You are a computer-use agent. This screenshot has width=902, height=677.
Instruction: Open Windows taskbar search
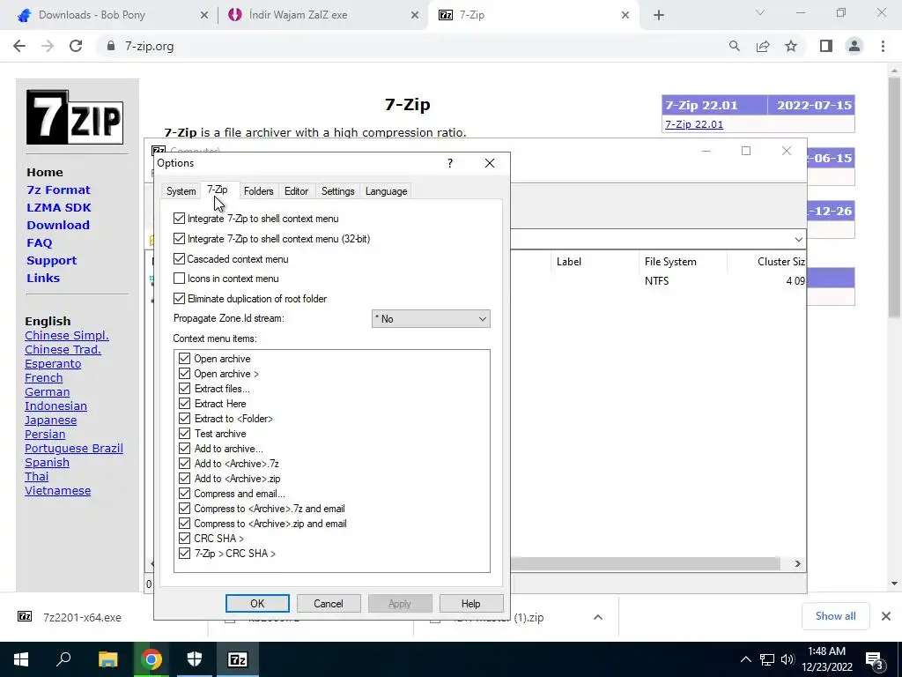pos(63,659)
